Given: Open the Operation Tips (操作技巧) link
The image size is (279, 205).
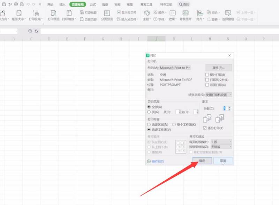Looking at the screenshot, I should (158, 161).
